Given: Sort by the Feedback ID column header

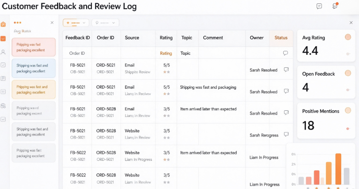Looking at the screenshot, I should [77, 38].
